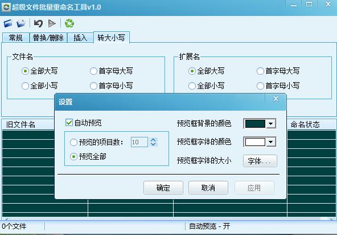
Task: Click the 预览框背景的颜色 dark swatch
Action: click(x=255, y=124)
